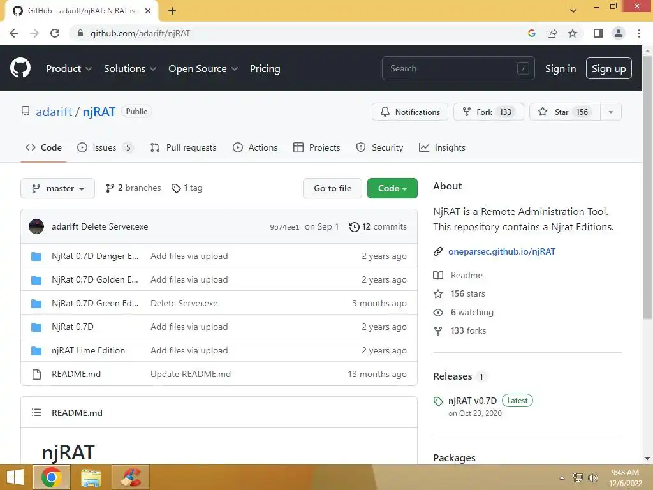
Task: Star the njRAT repository
Action: [565, 112]
